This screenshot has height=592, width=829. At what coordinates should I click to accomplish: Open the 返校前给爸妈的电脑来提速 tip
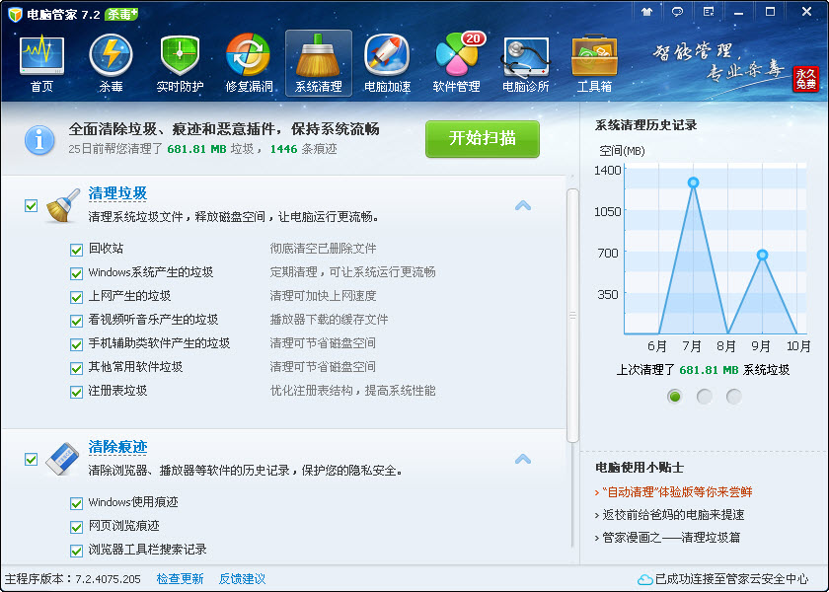[x=673, y=515]
